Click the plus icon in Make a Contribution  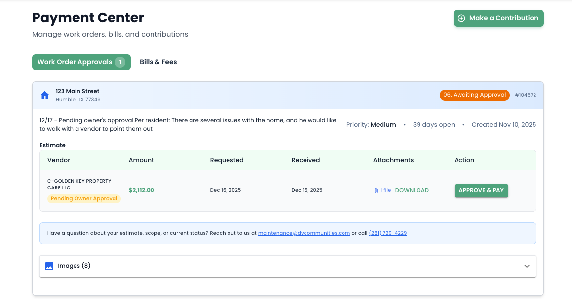pyautogui.click(x=461, y=18)
